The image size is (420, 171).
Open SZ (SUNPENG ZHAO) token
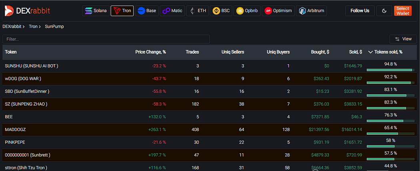[26, 104]
